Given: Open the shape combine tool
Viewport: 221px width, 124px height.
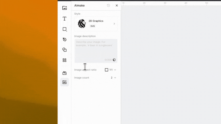Looking at the screenshot, I should [64, 50].
